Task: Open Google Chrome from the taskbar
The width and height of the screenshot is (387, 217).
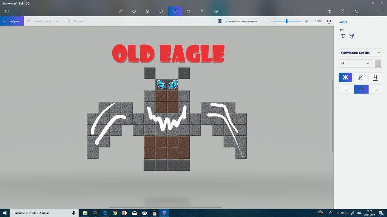Action: tap(115, 213)
